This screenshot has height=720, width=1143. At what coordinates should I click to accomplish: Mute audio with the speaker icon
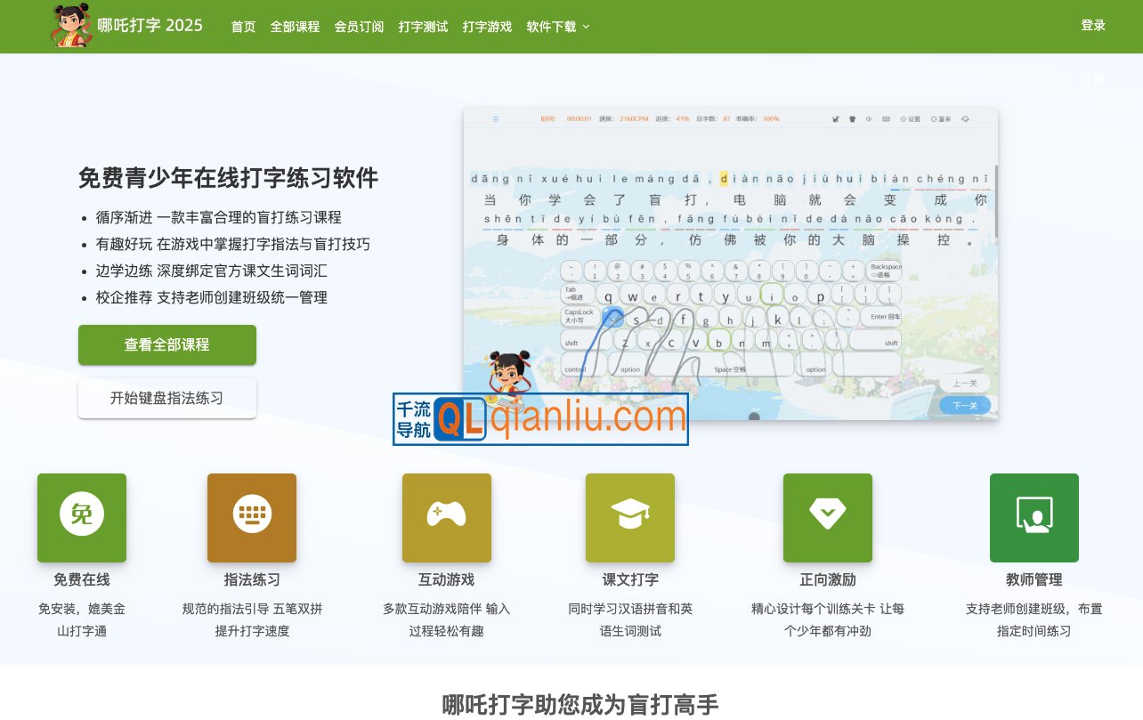pos(869,118)
